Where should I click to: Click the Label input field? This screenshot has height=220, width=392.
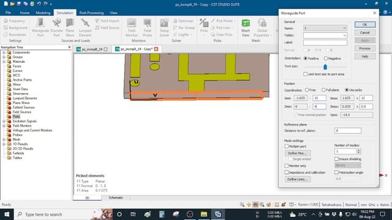(325, 43)
